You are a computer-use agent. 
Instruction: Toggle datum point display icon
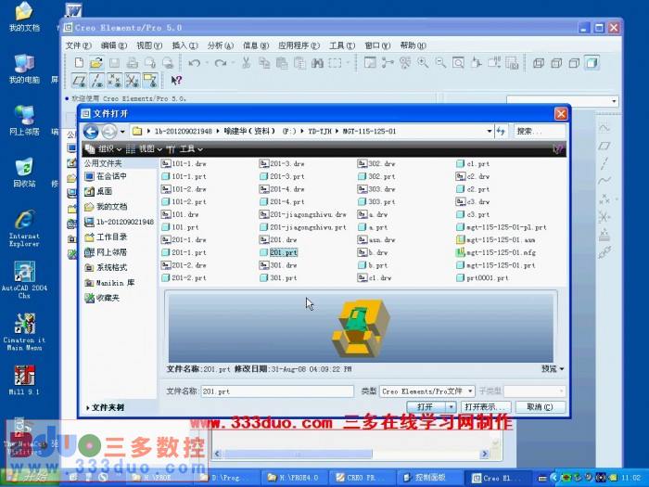pyautogui.click(x=114, y=81)
